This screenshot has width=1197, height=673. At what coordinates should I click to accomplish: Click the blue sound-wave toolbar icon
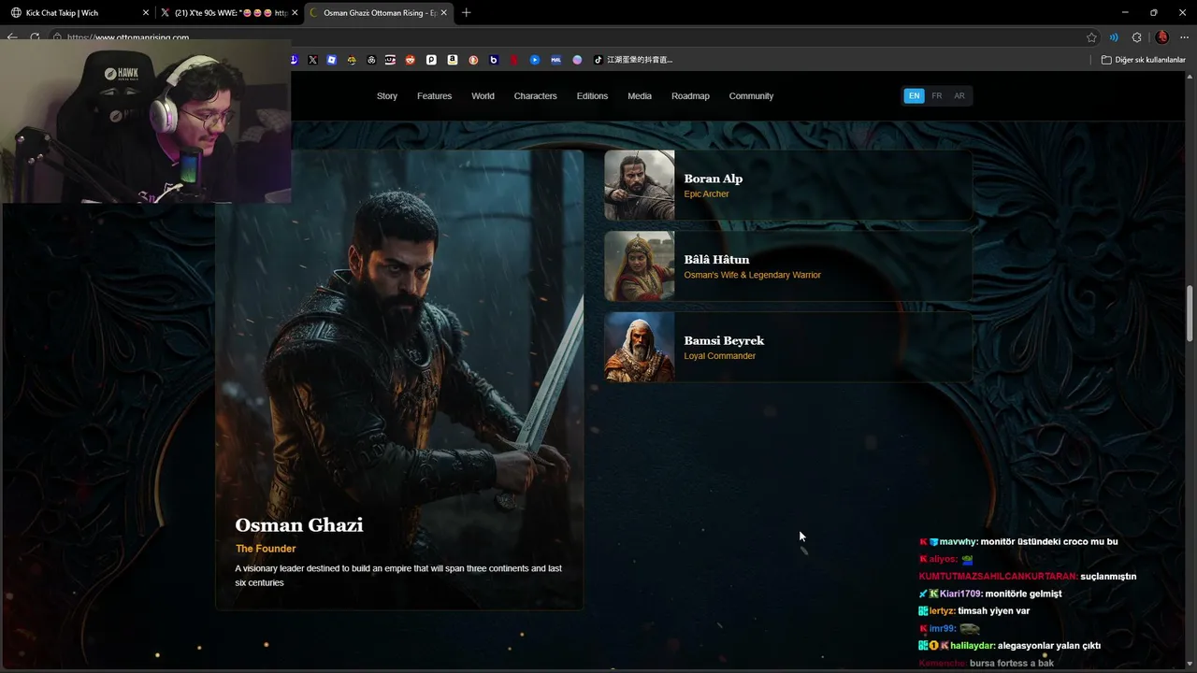[x=1114, y=37]
